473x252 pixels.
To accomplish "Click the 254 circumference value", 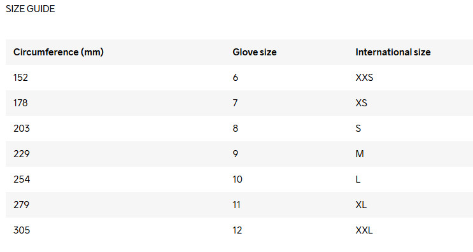I will pos(22,179).
